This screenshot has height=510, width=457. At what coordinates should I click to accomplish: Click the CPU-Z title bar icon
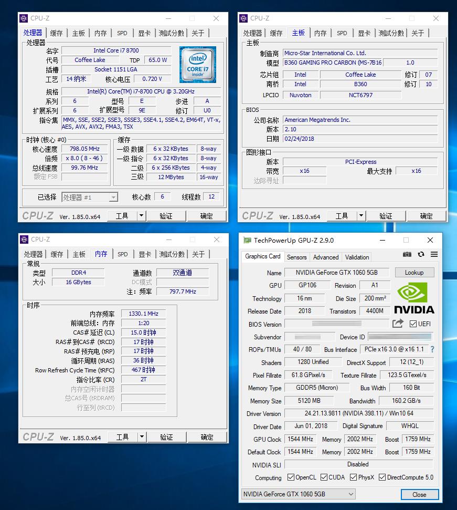point(24,18)
